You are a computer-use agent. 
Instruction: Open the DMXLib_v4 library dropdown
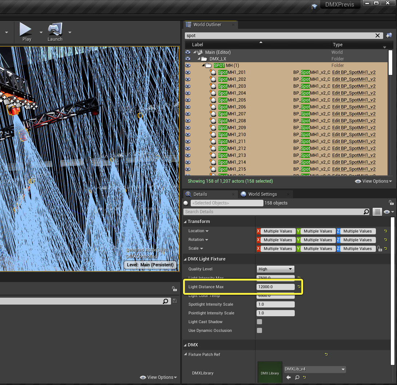coord(315,369)
